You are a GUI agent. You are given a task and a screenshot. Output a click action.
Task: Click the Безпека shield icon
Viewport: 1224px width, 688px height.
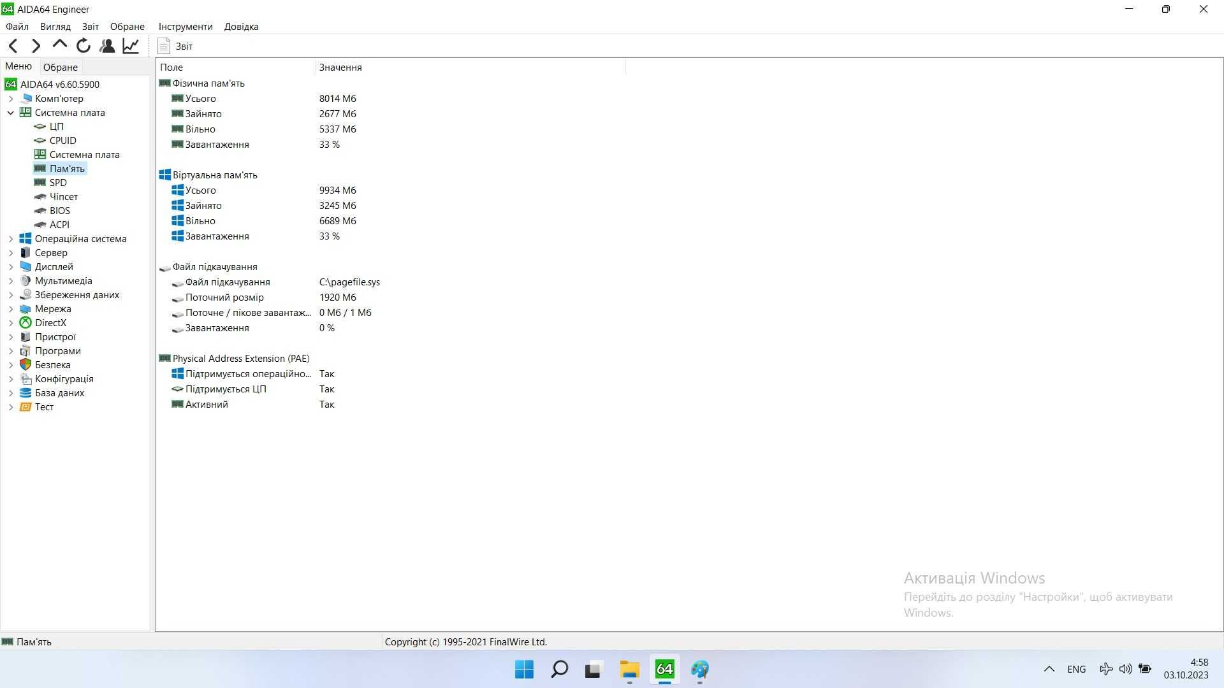point(25,365)
